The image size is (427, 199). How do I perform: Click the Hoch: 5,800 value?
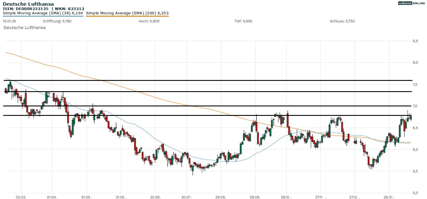pos(149,21)
